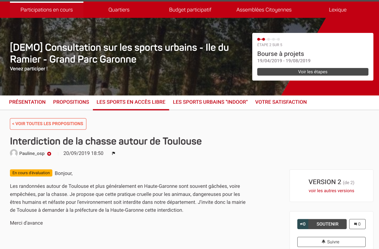Viewport: 379px width, 249px height.
Task: Select LES SPORTS URBAINS "INDOOR" tab
Action: coord(210,102)
